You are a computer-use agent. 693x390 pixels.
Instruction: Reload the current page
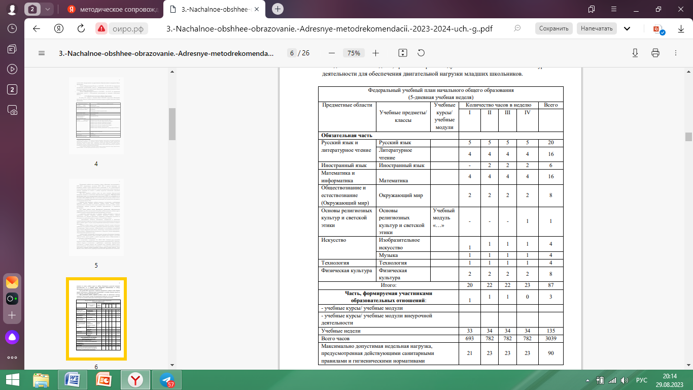(81, 29)
